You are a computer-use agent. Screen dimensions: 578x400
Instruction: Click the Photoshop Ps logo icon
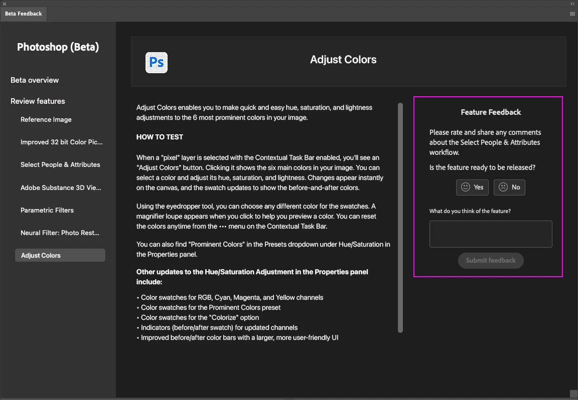point(157,63)
